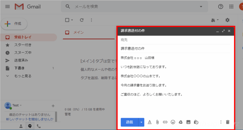Click in the メールを検索 search field
This screenshot has width=243, height=130.
[x=135, y=7]
